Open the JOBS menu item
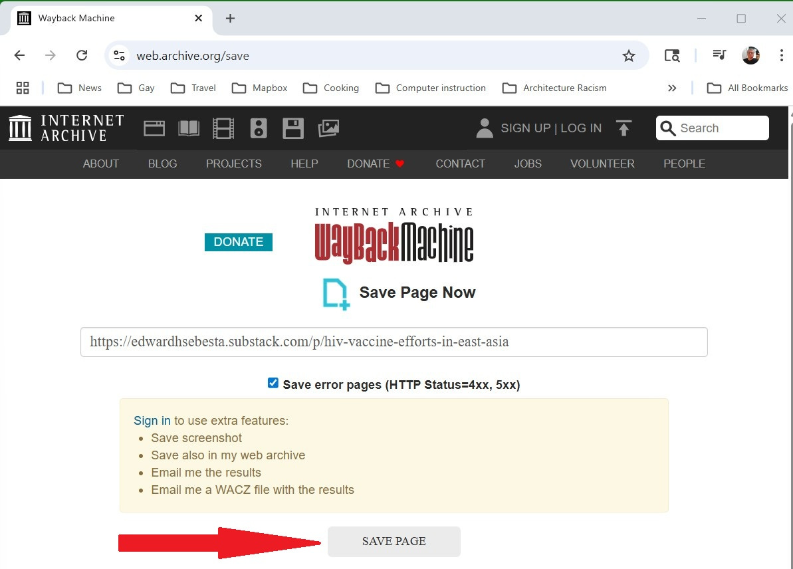The width and height of the screenshot is (793, 569). click(528, 164)
